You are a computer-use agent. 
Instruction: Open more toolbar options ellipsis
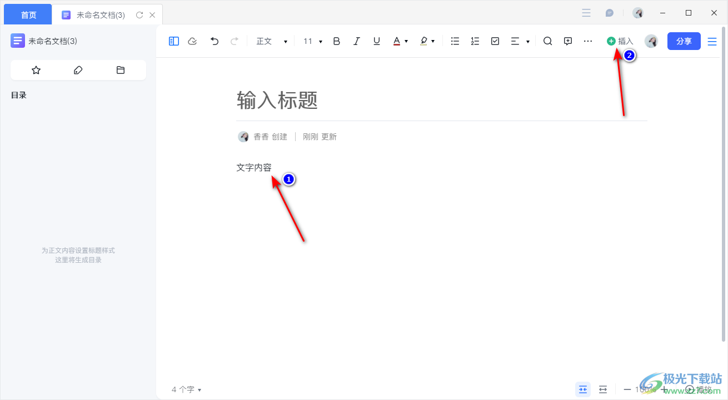tap(588, 41)
